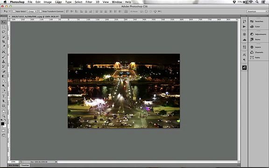Open the Filter menu

point(89,2)
